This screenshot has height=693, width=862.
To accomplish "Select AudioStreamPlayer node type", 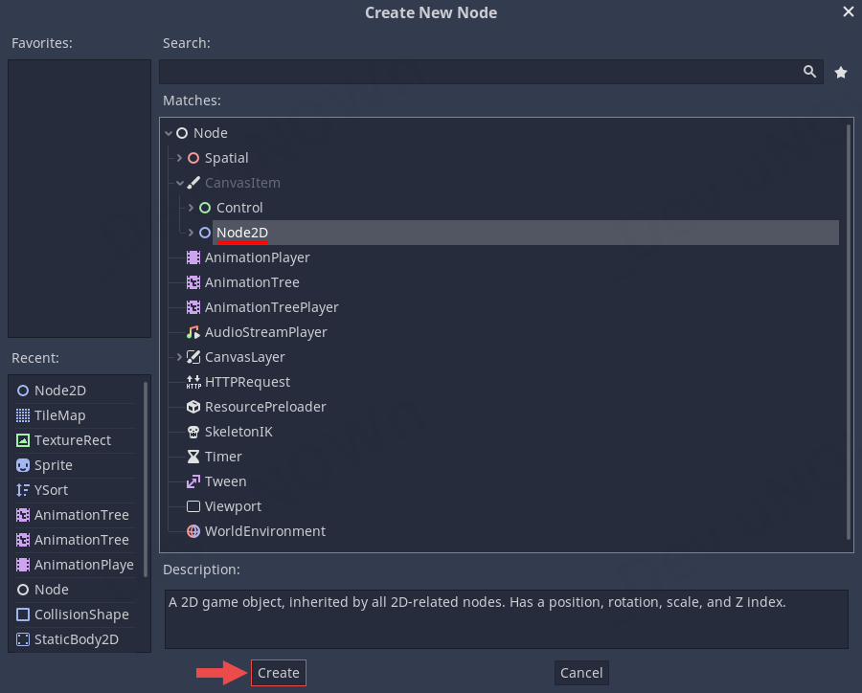I will [x=266, y=332].
